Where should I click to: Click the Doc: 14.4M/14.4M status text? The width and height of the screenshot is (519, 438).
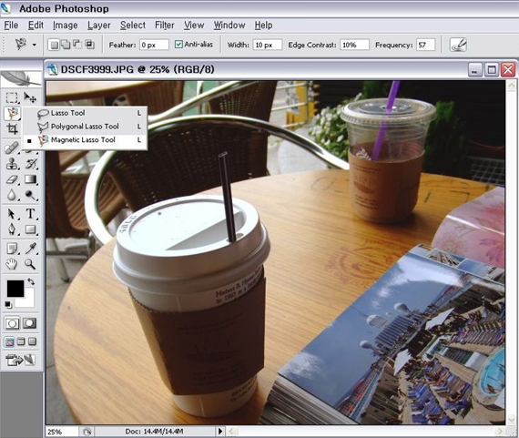(x=154, y=432)
